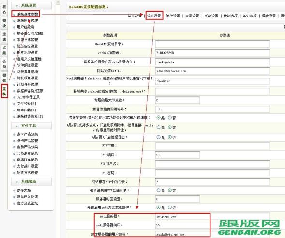285x238 pixels.
Task: Select 否 for 关键字替换 option
Action: click(x=170, y=118)
